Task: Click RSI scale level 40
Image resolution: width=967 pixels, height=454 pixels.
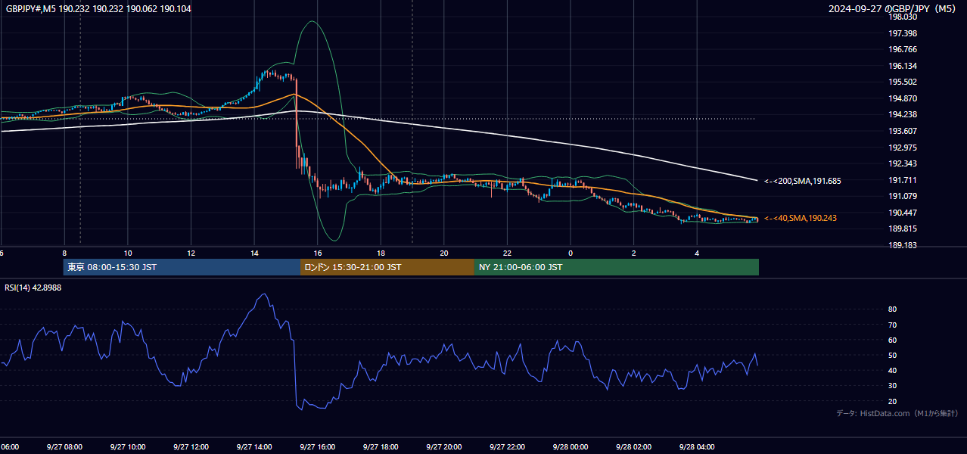Action: [x=892, y=370]
